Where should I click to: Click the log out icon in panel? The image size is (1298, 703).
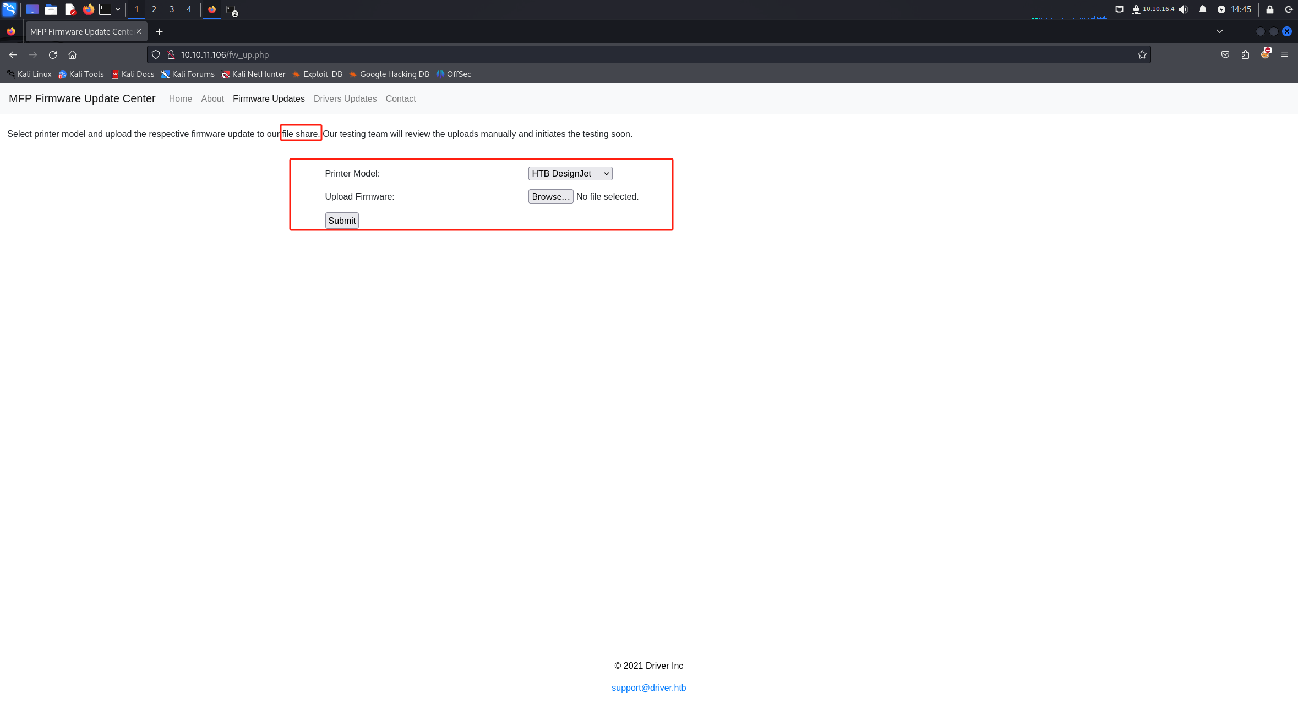pos(1289,9)
